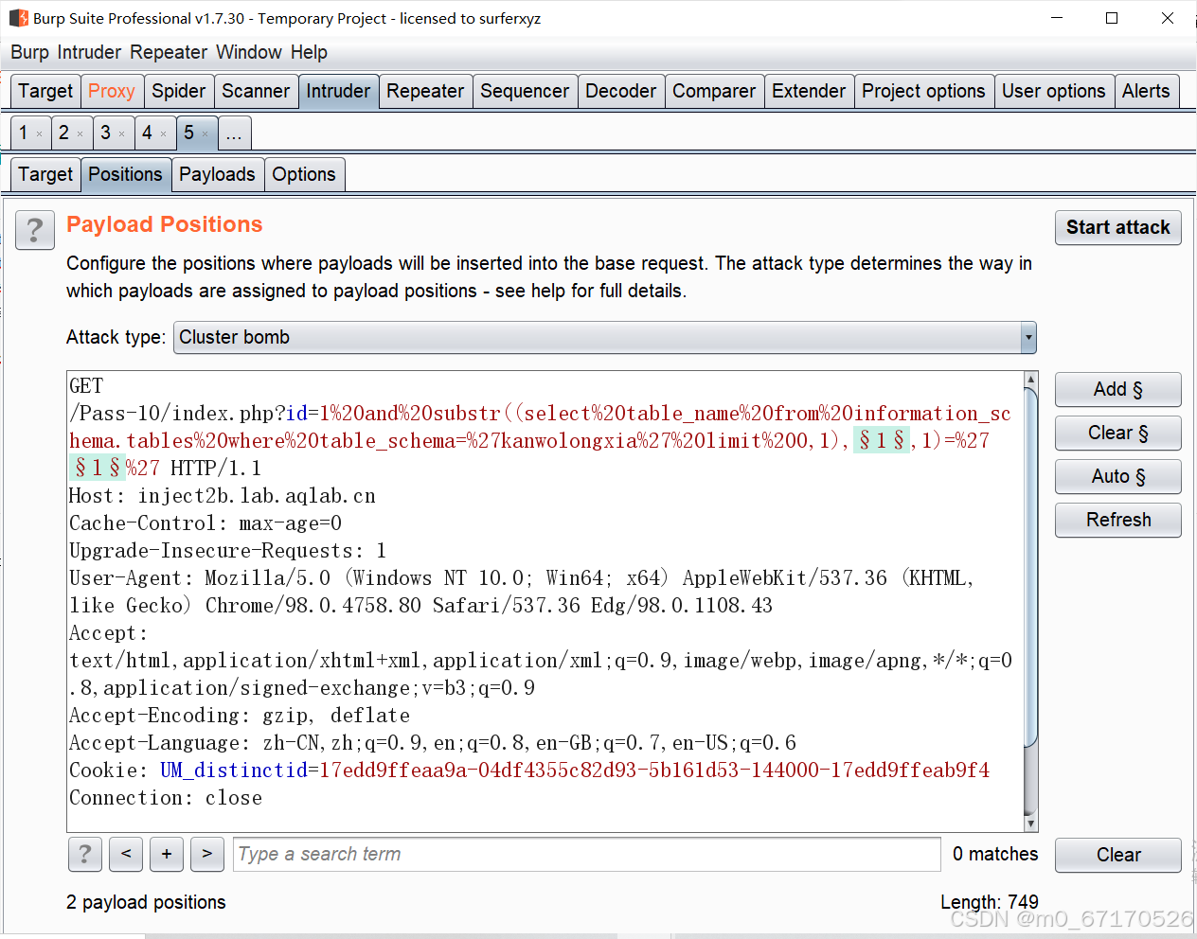Click the request editor scroll down arrow
This screenshot has height=939, width=1197.
pyautogui.click(x=1031, y=824)
